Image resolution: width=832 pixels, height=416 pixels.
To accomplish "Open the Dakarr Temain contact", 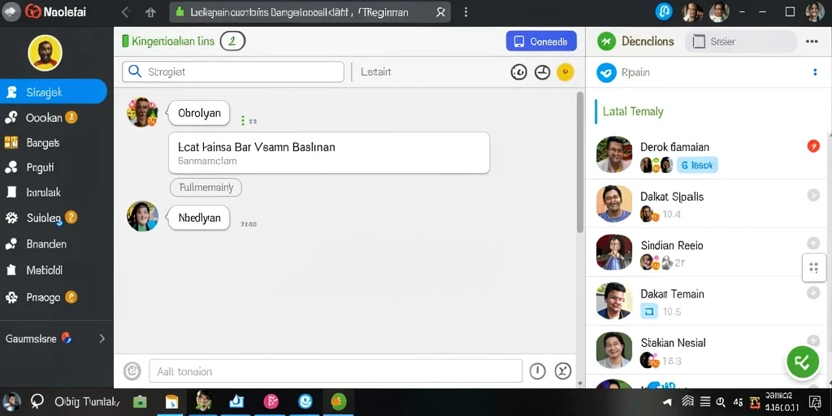I will click(708, 301).
